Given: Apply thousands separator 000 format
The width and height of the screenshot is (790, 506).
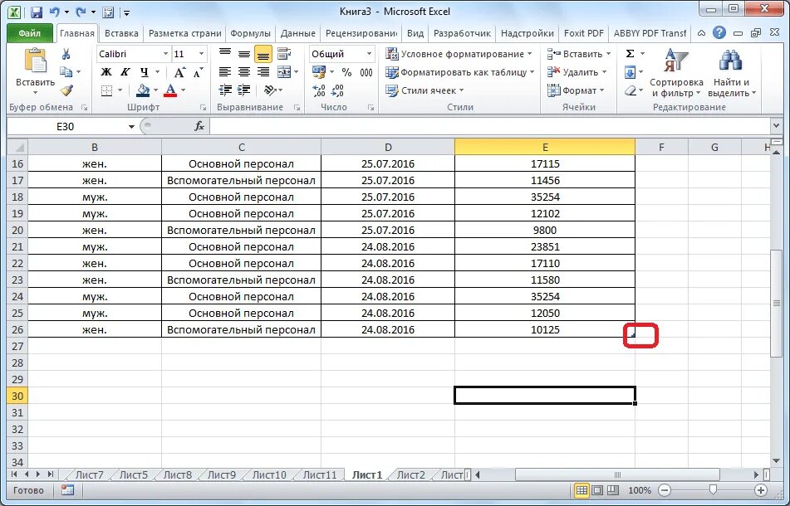Looking at the screenshot, I should 366,72.
